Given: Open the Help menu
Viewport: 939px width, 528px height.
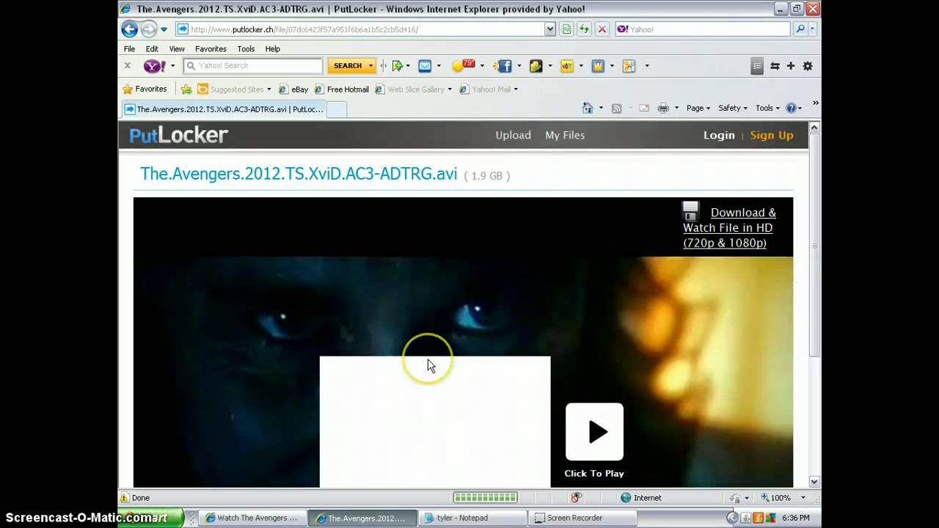Looking at the screenshot, I should point(272,48).
